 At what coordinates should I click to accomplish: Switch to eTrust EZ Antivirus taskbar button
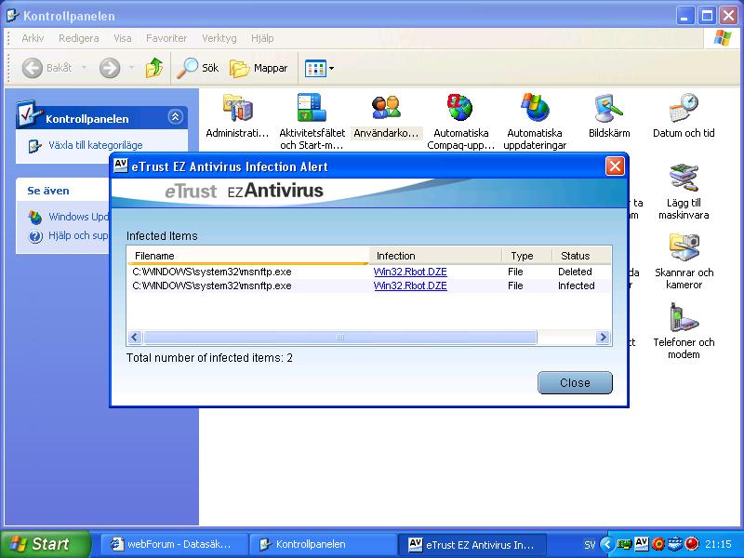(472, 544)
